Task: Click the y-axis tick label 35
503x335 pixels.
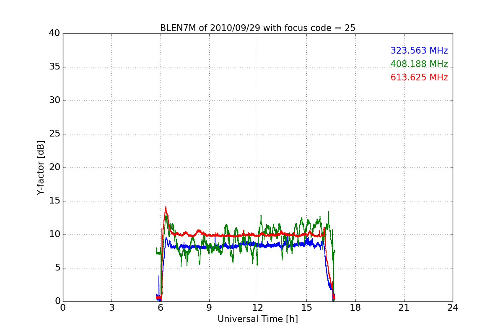Action: coord(54,67)
